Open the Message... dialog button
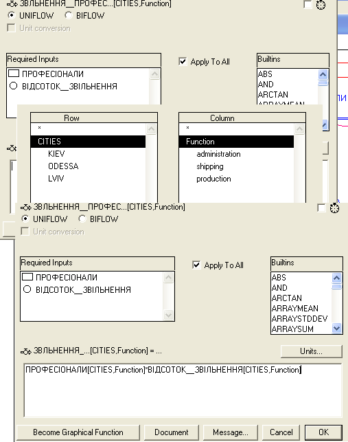The image size is (348, 442). 231,432
